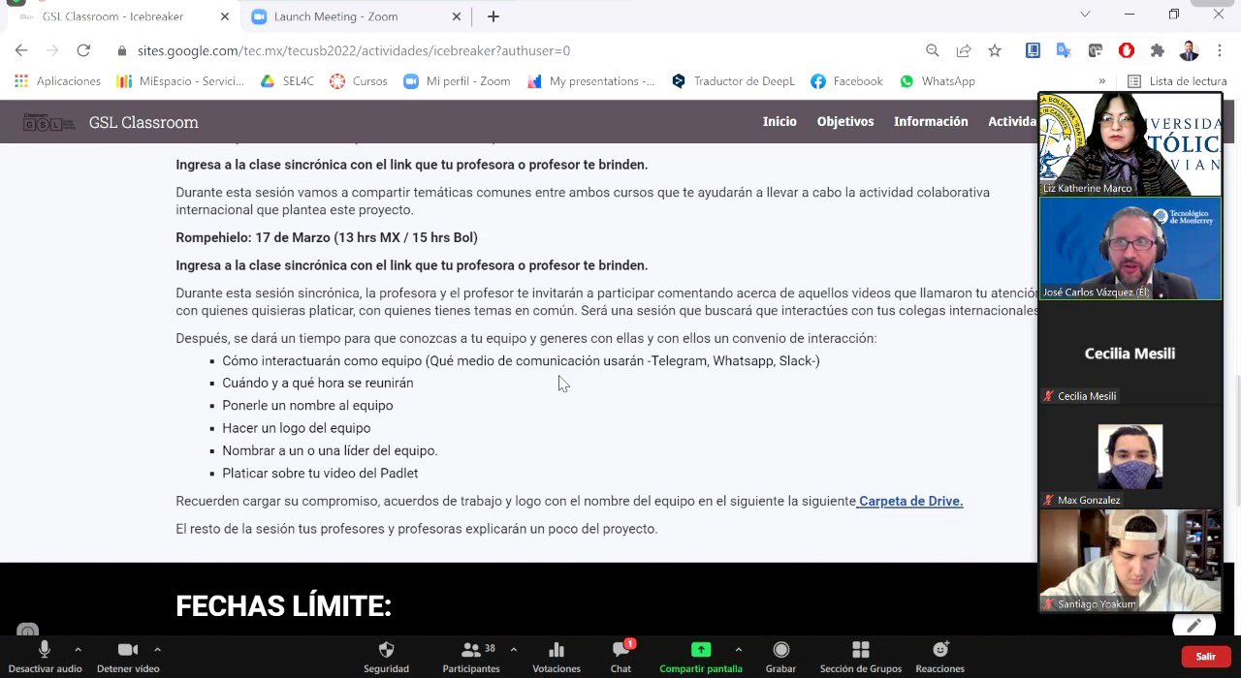Click the browser address bar URL
This screenshot has width=1241, height=678.
pos(354,50)
